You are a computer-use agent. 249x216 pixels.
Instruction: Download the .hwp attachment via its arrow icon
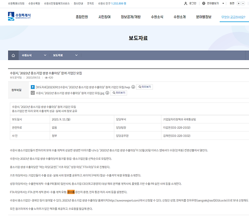tap(133, 87)
